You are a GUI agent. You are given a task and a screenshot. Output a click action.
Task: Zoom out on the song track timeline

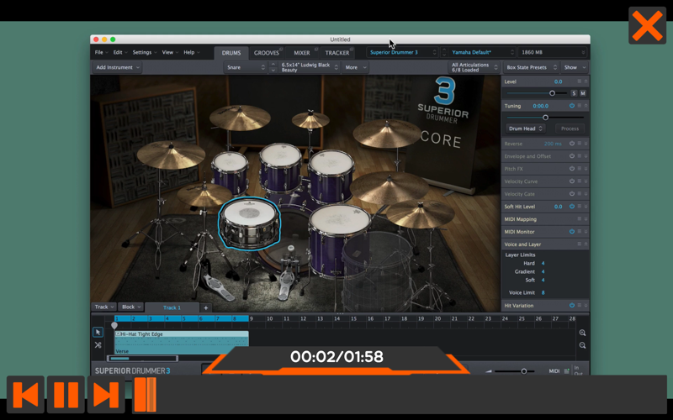coord(582,345)
